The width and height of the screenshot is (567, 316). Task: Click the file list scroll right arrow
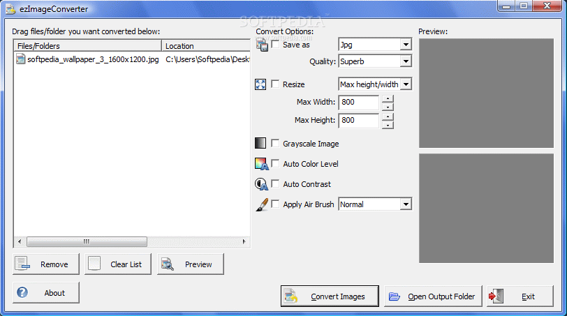[244, 241]
